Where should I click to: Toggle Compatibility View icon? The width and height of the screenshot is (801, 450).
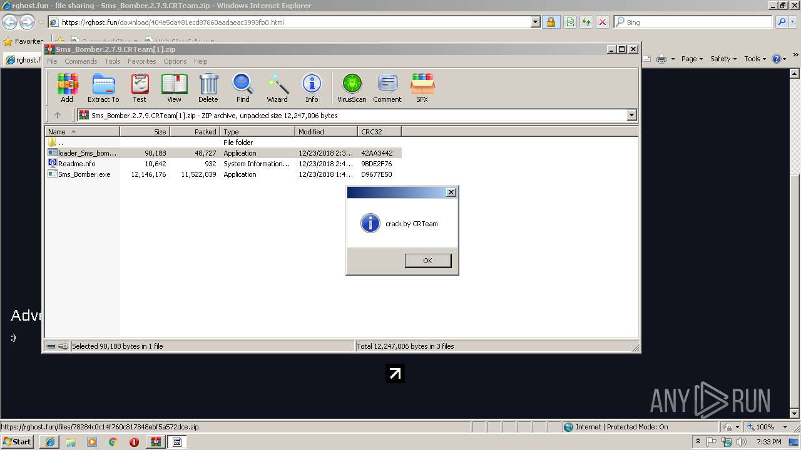pos(570,22)
